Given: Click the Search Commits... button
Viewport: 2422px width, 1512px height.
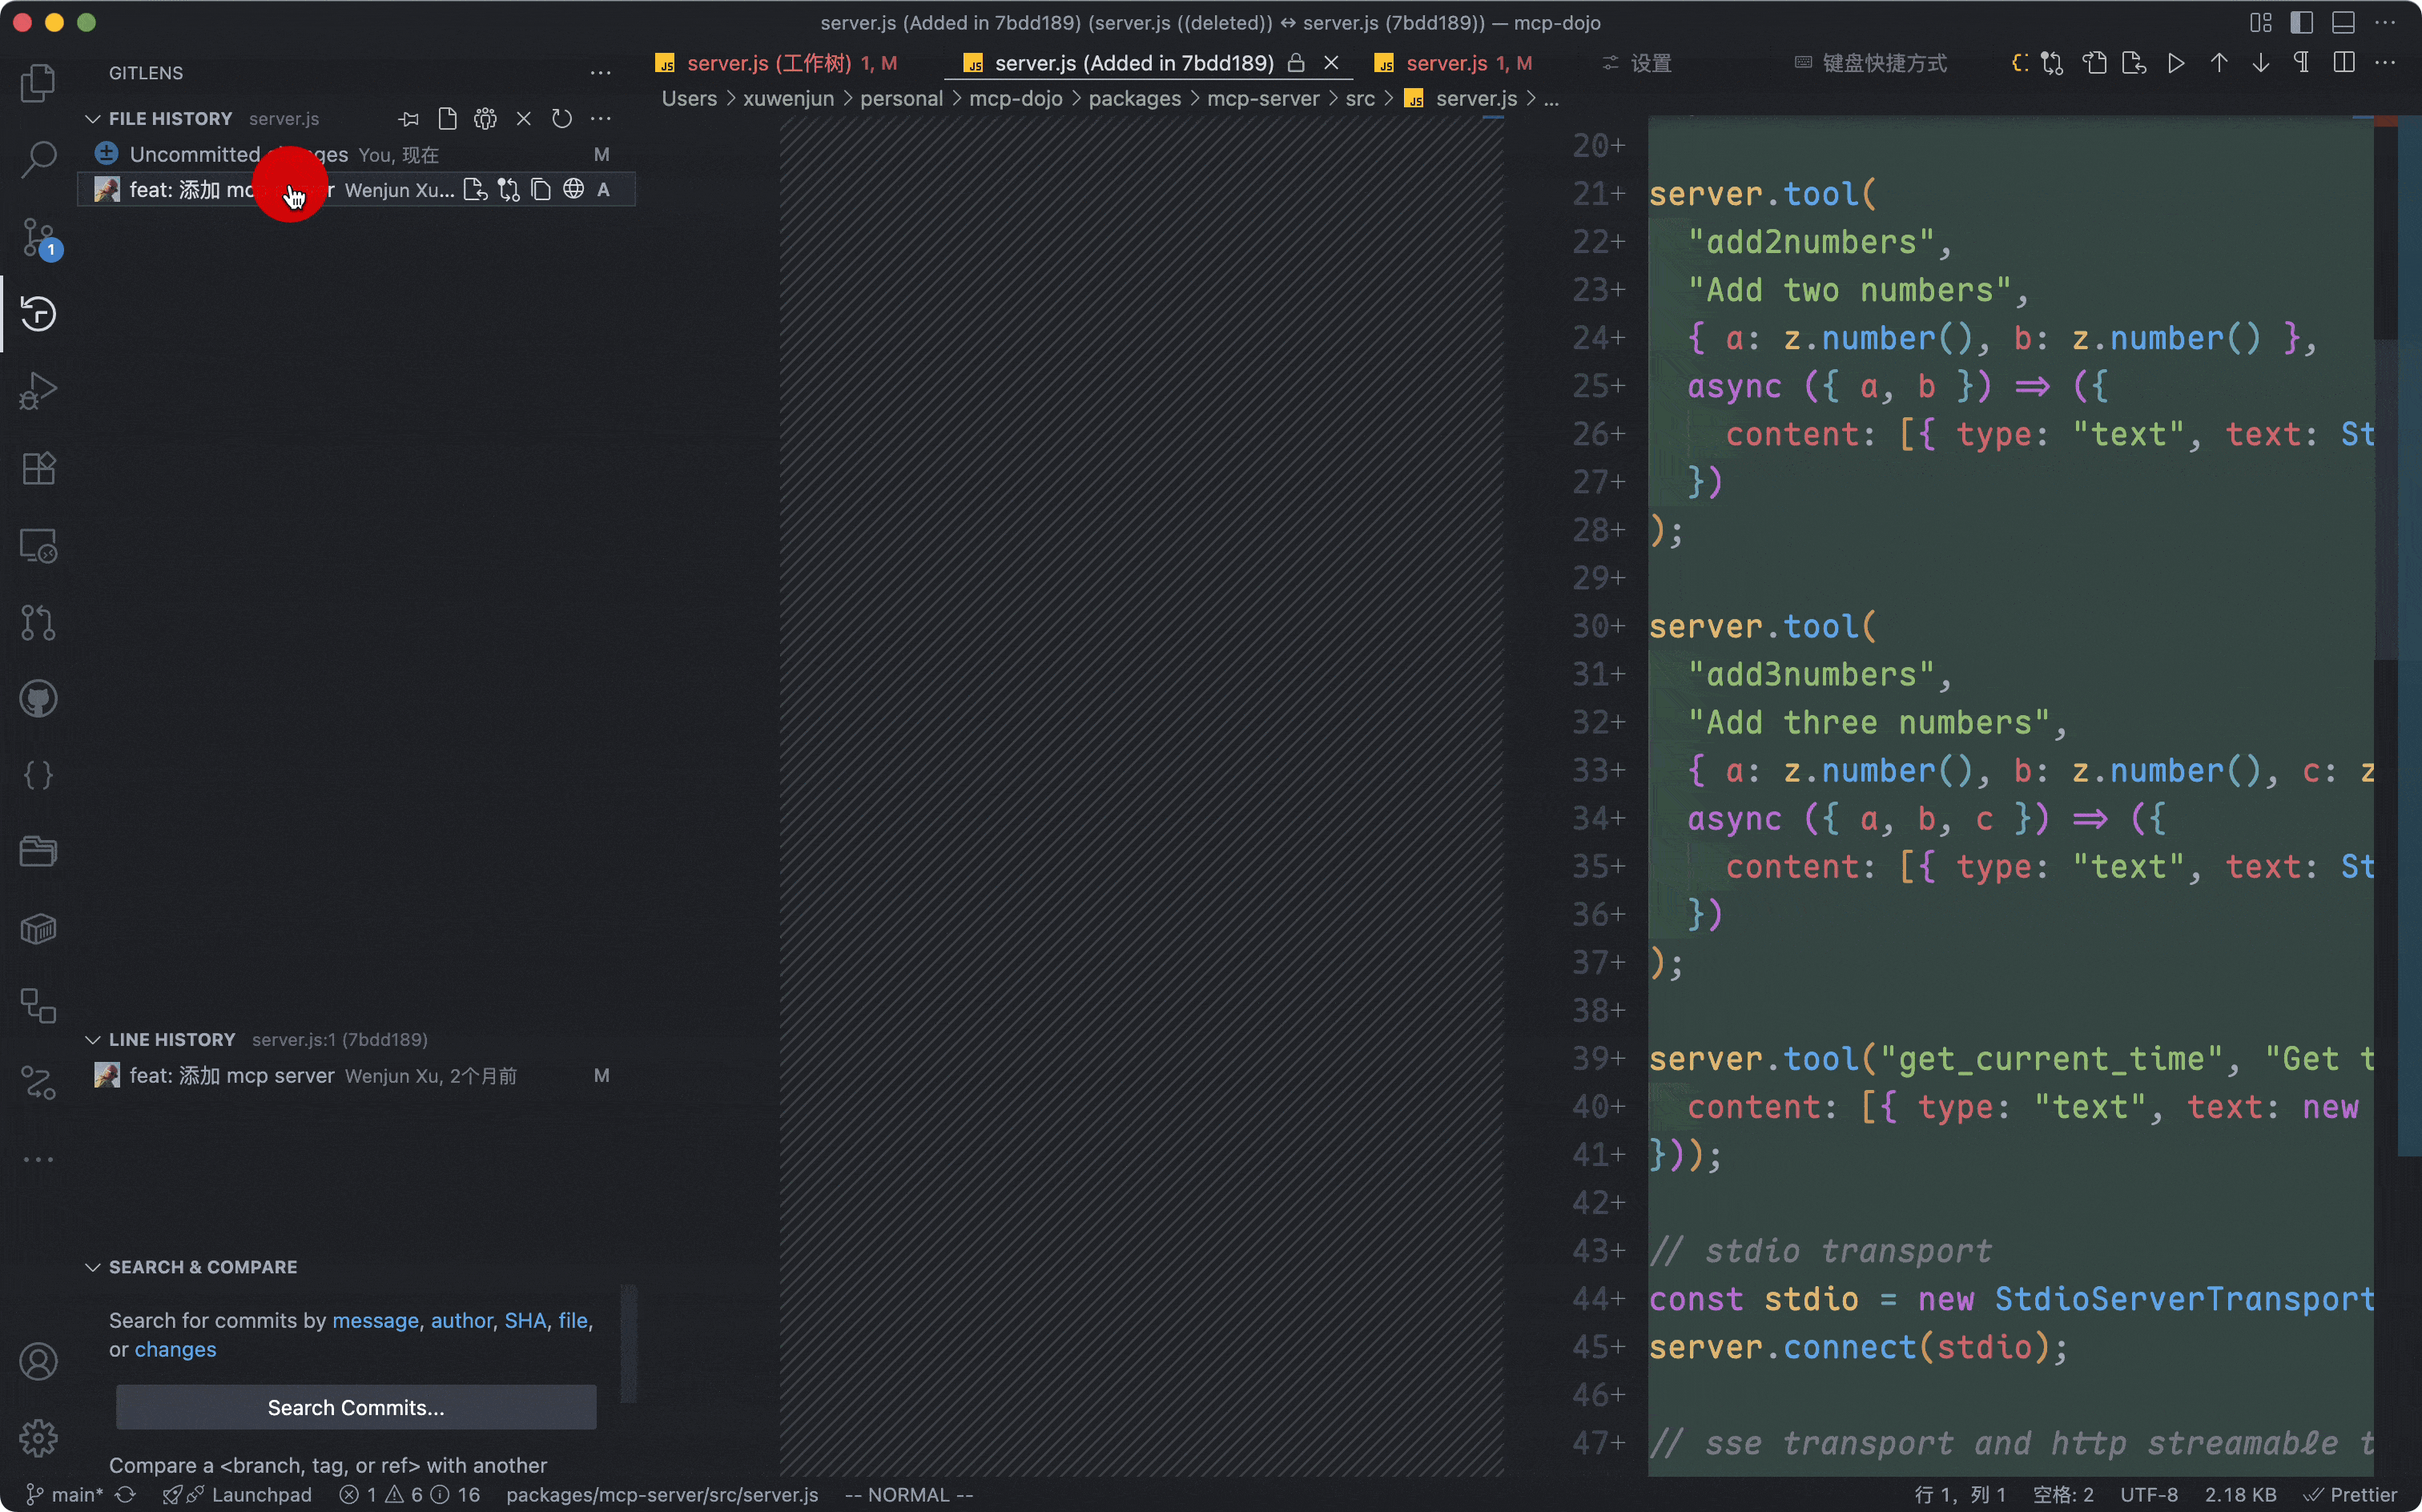Looking at the screenshot, I should [356, 1407].
